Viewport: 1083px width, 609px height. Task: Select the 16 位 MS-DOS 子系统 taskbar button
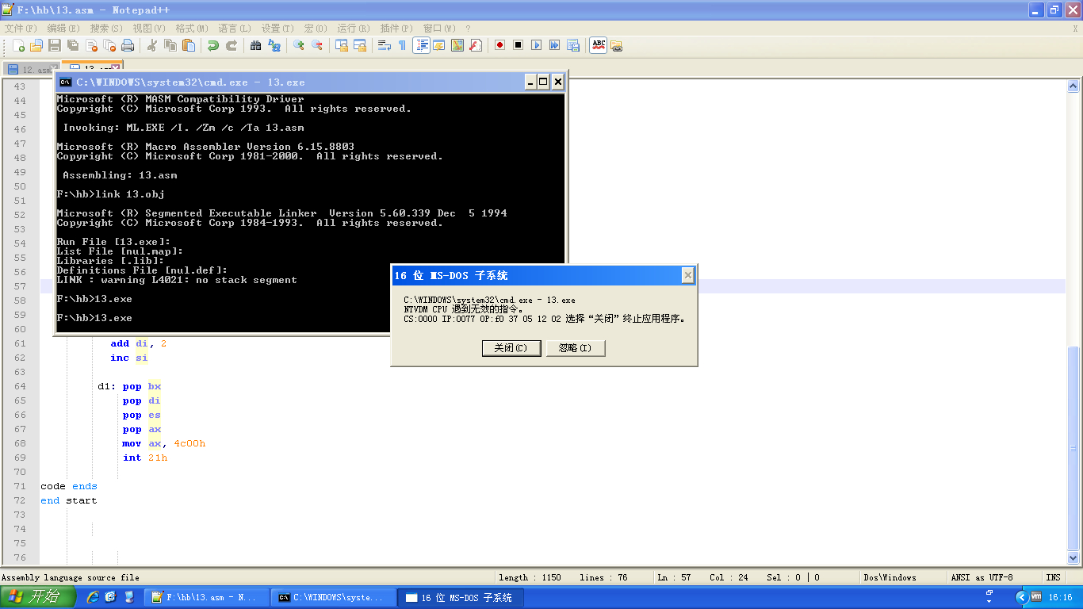[460, 597]
